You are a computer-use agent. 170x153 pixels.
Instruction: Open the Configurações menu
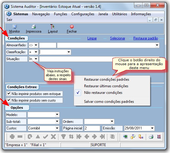(x=83, y=14)
